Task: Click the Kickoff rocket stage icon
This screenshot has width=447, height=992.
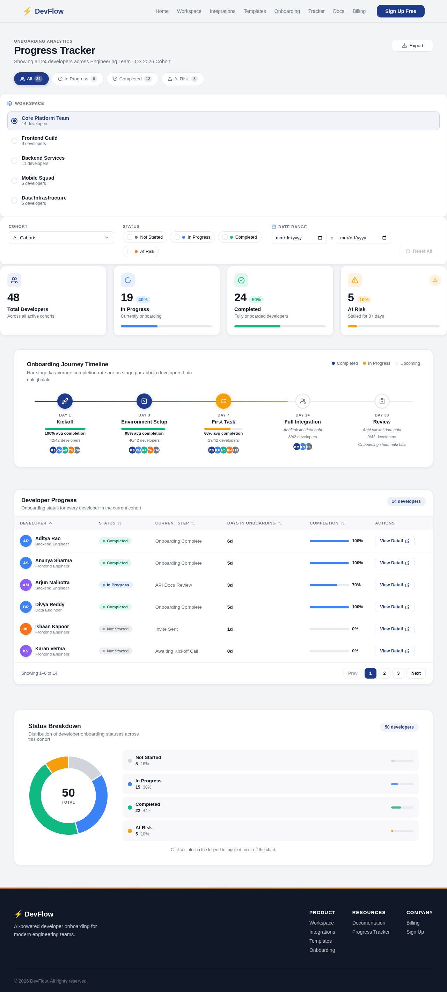Action: tap(65, 401)
